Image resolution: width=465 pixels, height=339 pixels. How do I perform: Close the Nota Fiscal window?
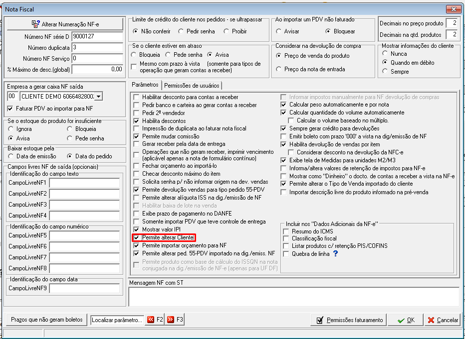pos(453,9)
